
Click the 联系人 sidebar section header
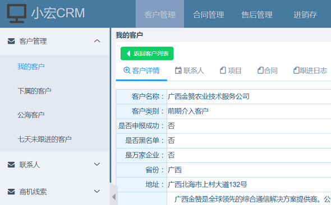click(54, 165)
